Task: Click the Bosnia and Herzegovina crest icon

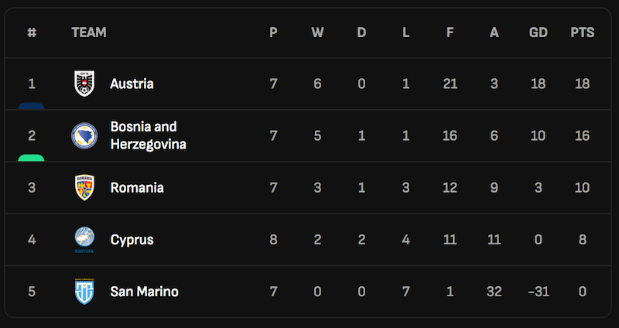Action: (x=84, y=136)
